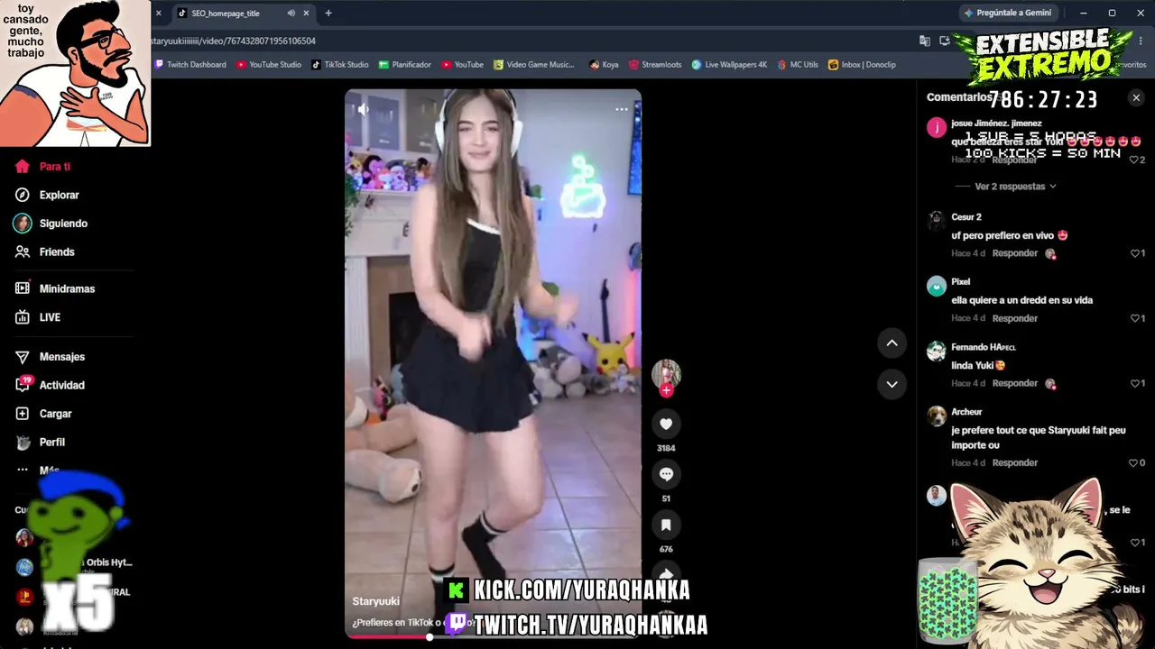Reply to Fernando HA's comment
Image resolution: width=1155 pixels, height=649 pixels.
pyautogui.click(x=1015, y=383)
